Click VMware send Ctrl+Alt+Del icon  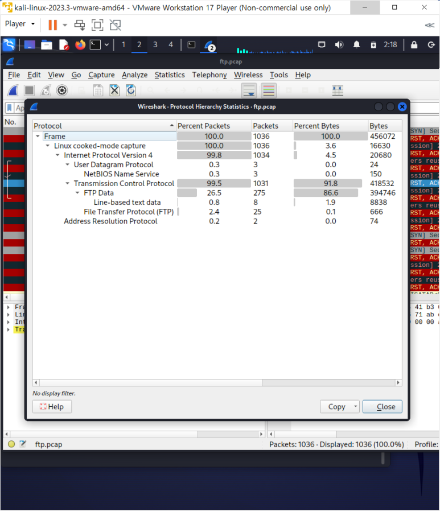click(x=80, y=25)
